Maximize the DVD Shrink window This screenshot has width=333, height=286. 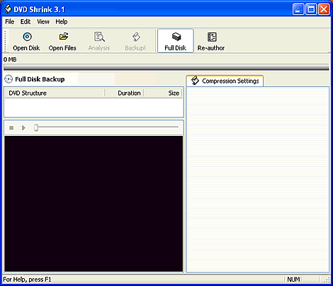point(311,9)
